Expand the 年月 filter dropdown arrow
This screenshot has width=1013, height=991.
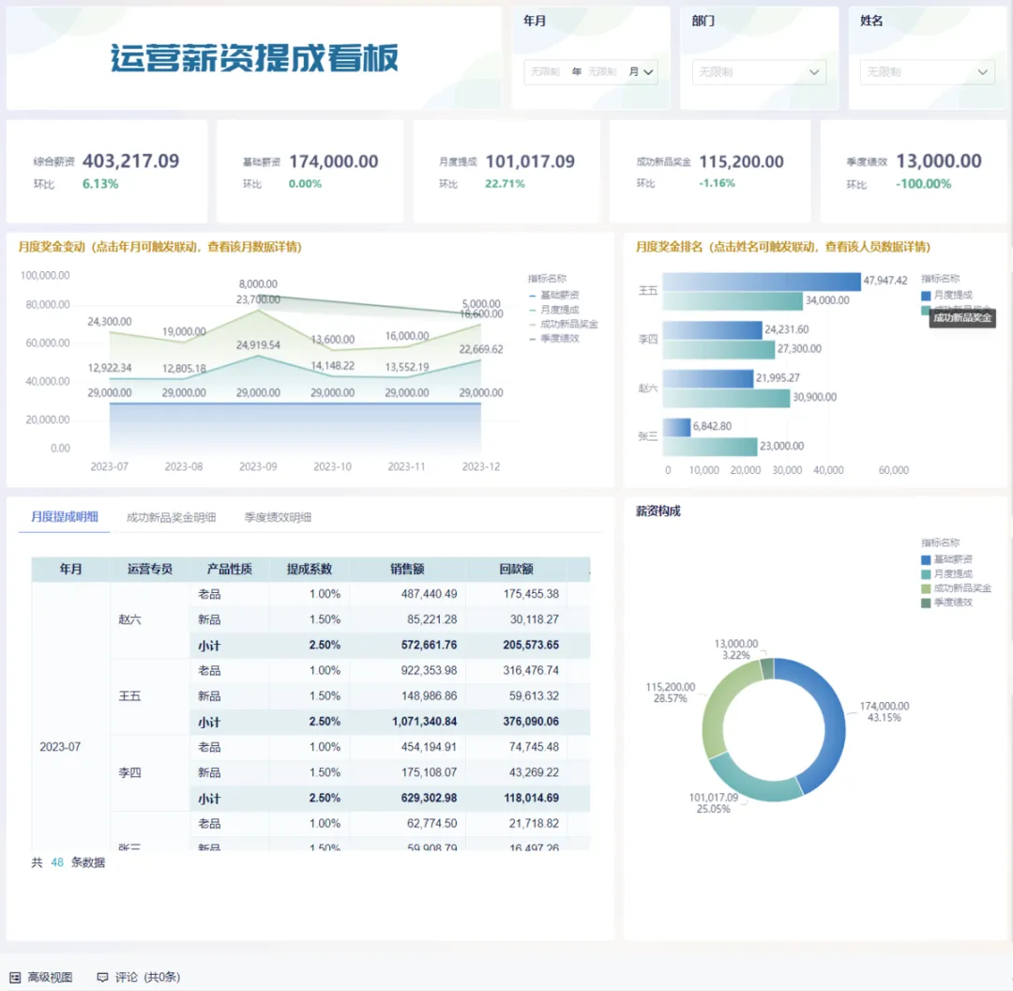pos(648,71)
